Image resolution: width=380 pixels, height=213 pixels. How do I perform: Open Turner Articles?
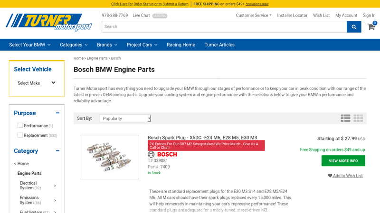click(219, 44)
